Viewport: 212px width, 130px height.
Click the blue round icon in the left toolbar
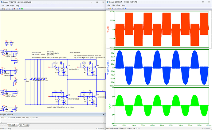click(20, 9)
